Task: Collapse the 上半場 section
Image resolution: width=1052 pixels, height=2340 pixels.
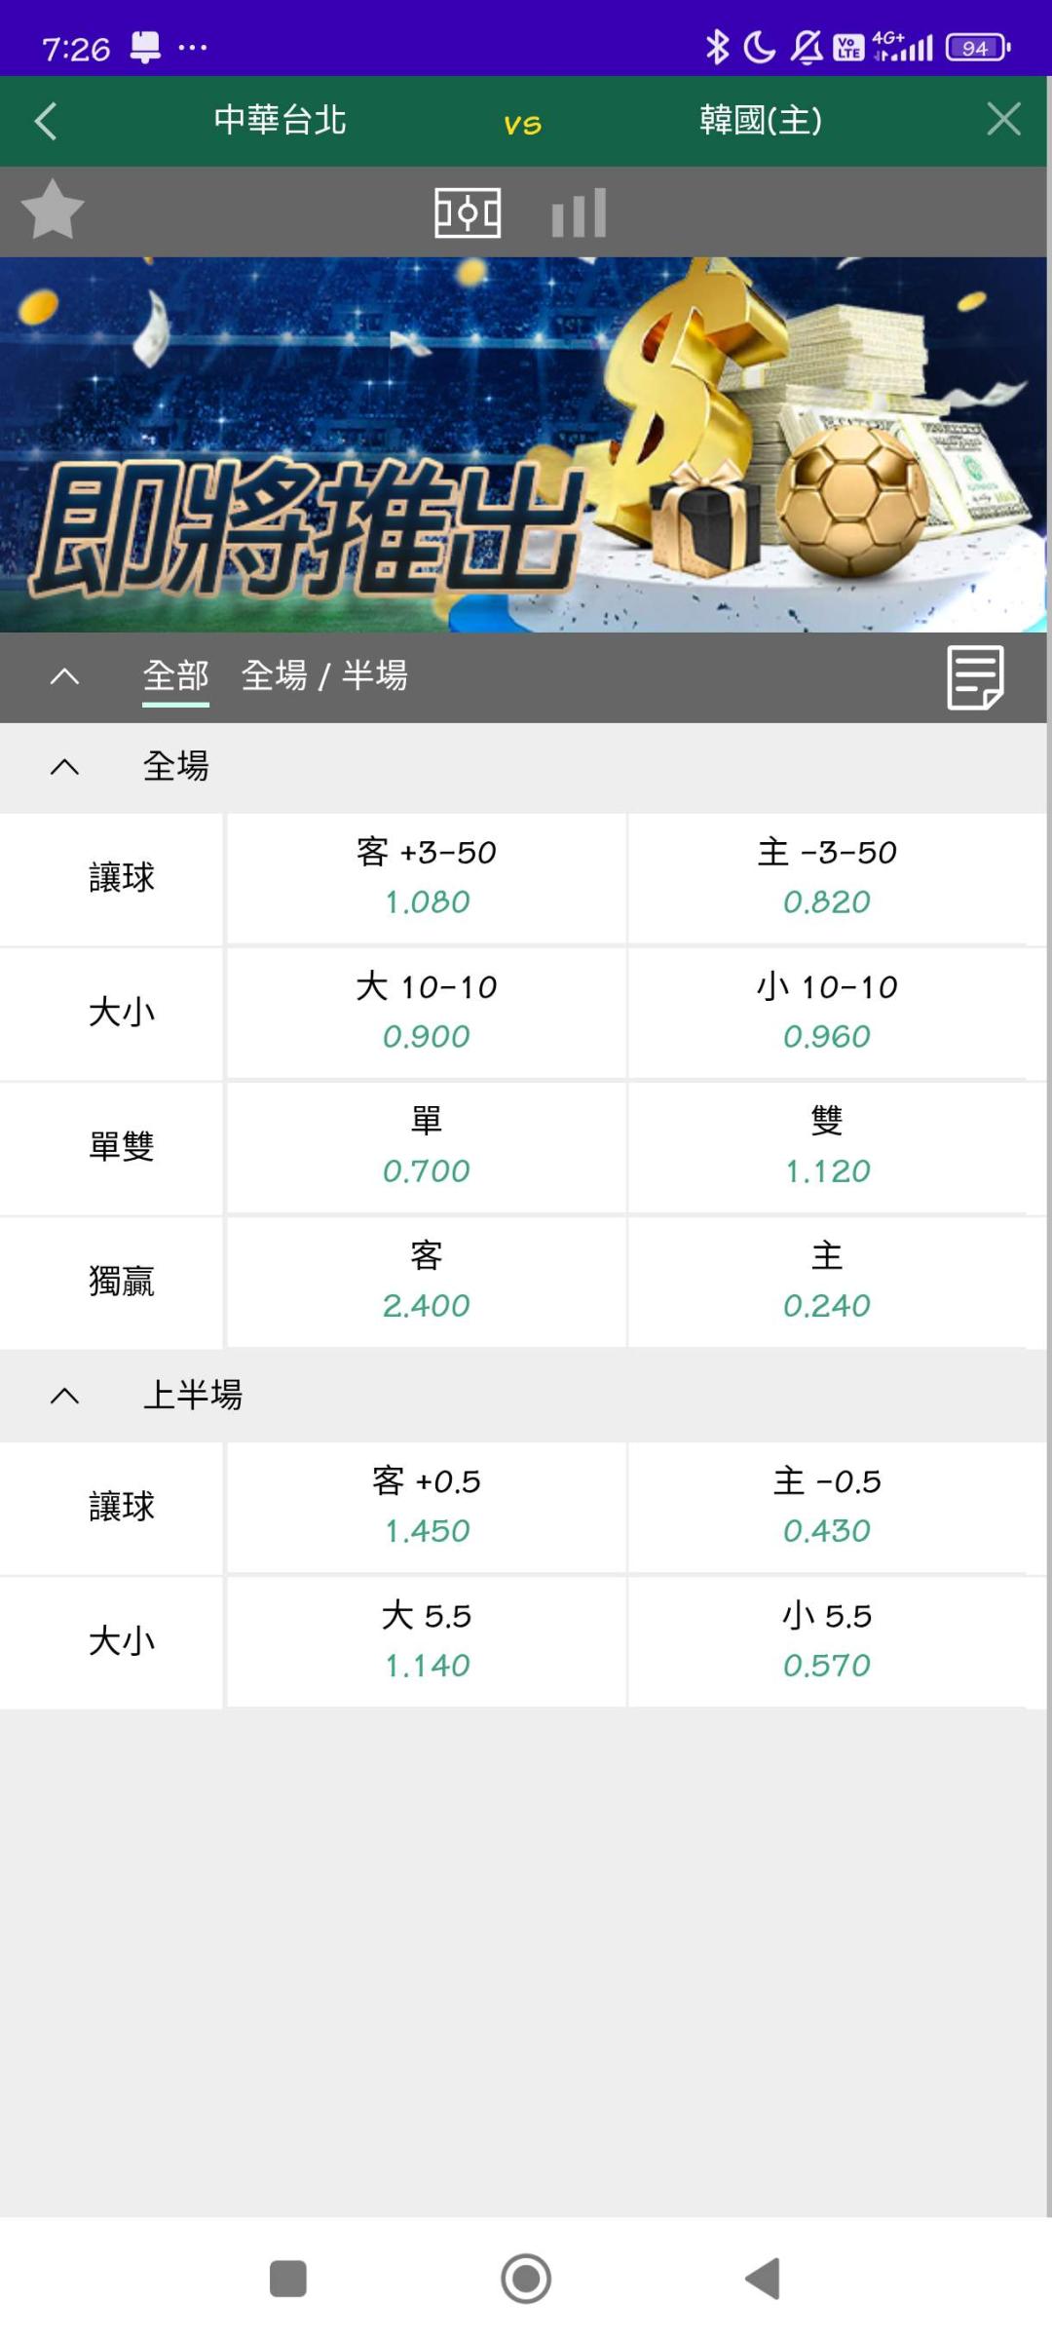Action: tap(64, 1396)
